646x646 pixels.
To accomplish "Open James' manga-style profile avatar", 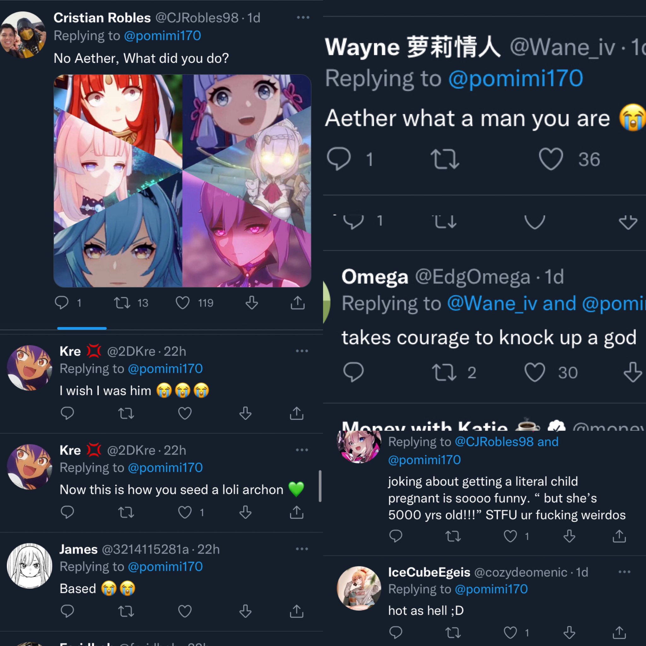I will (30, 566).
